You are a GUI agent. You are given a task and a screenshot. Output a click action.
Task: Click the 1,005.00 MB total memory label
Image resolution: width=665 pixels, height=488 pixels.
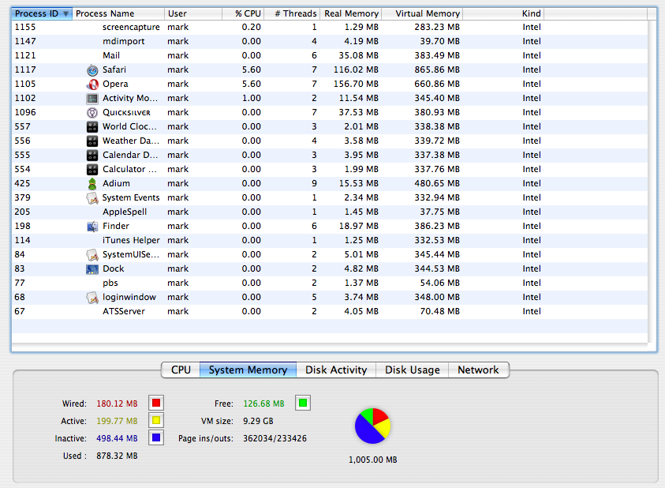(x=373, y=460)
